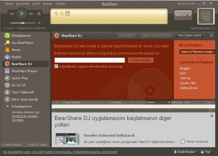Collapse the Arkadaşlarım section
Screen dimensions: 218x156
tap(7, 106)
